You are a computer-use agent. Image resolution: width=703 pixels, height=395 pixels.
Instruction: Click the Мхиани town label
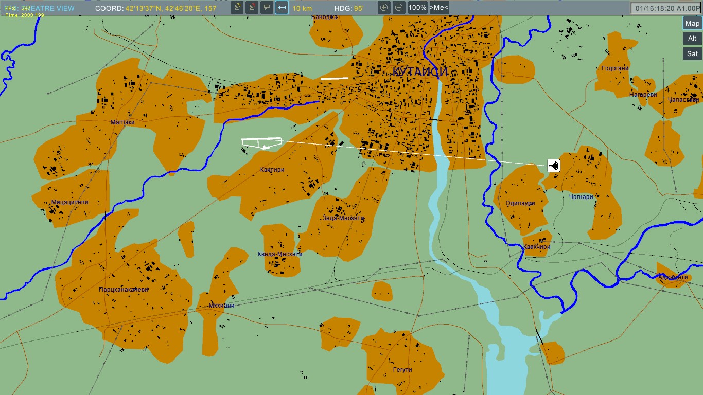click(222, 306)
